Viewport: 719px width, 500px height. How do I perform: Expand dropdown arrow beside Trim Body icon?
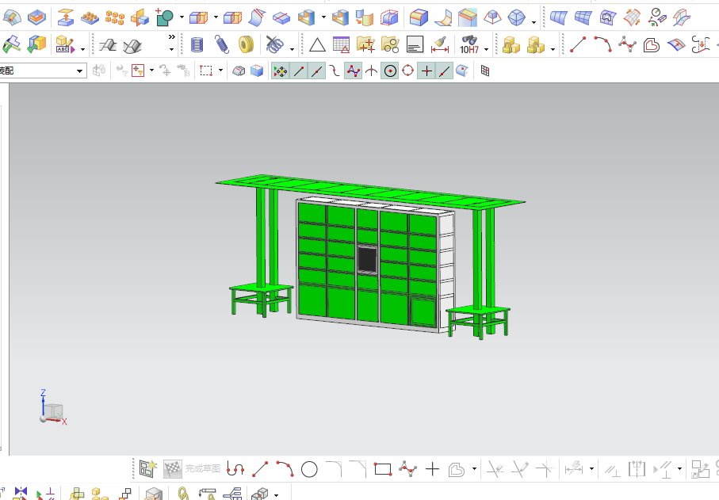(x=216, y=17)
